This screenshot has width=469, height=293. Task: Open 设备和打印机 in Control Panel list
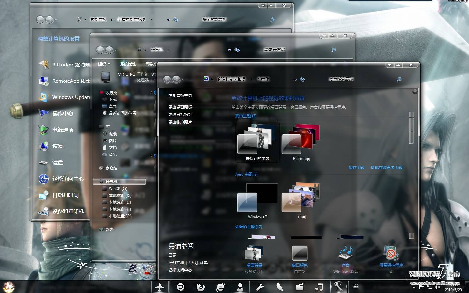[x=61, y=211]
